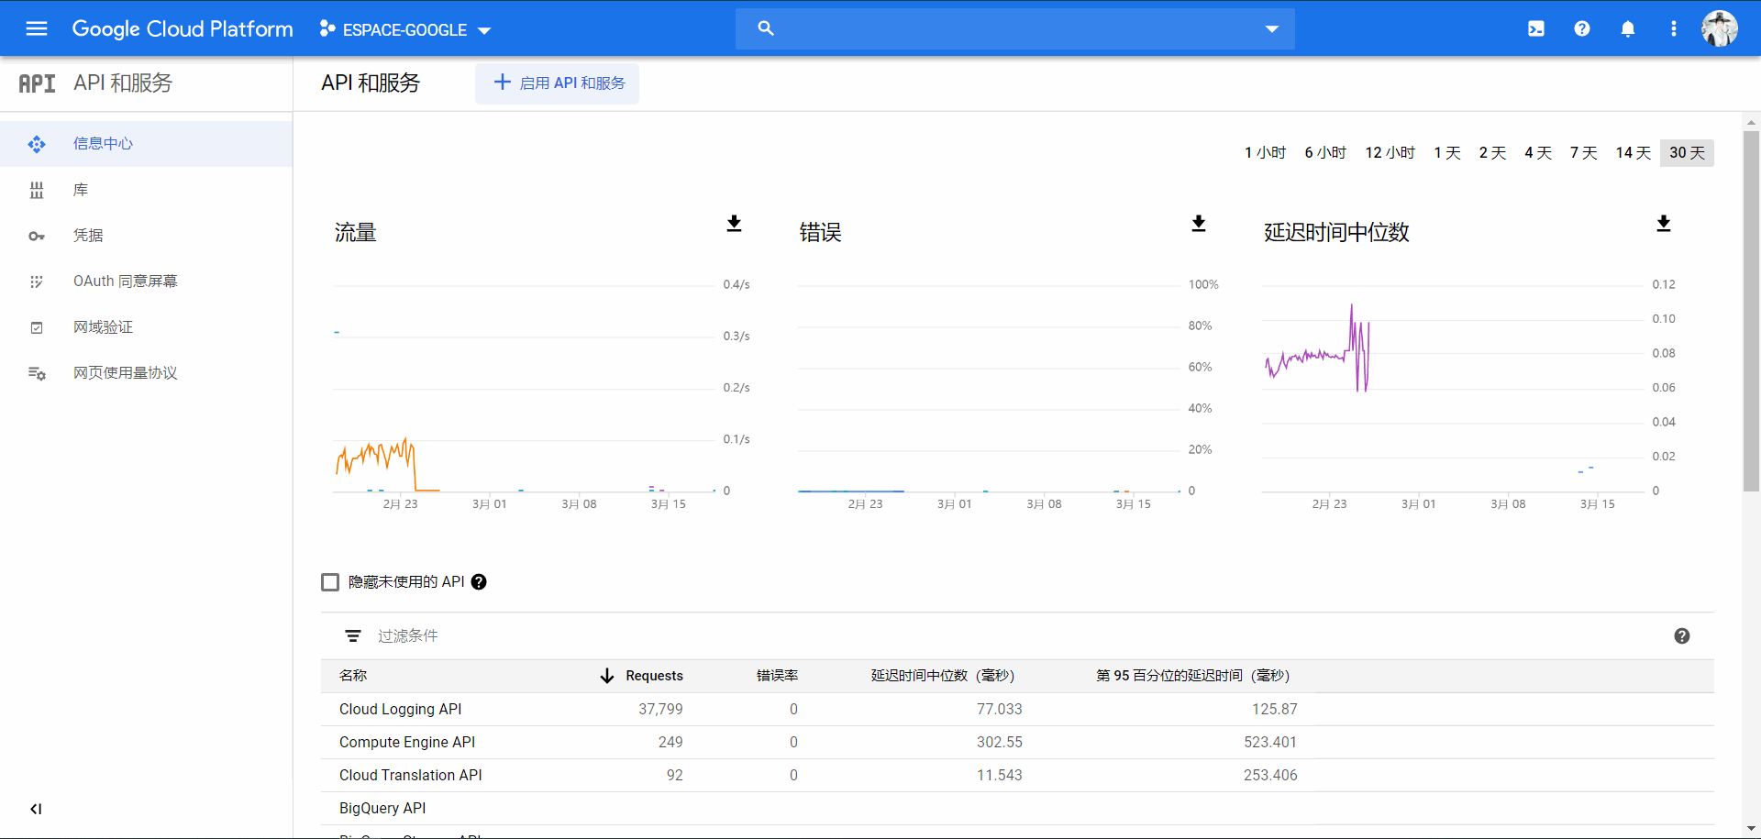Image resolution: width=1761 pixels, height=839 pixels.
Task: Click the scrollbar down arrow
Action: point(1751,829)
